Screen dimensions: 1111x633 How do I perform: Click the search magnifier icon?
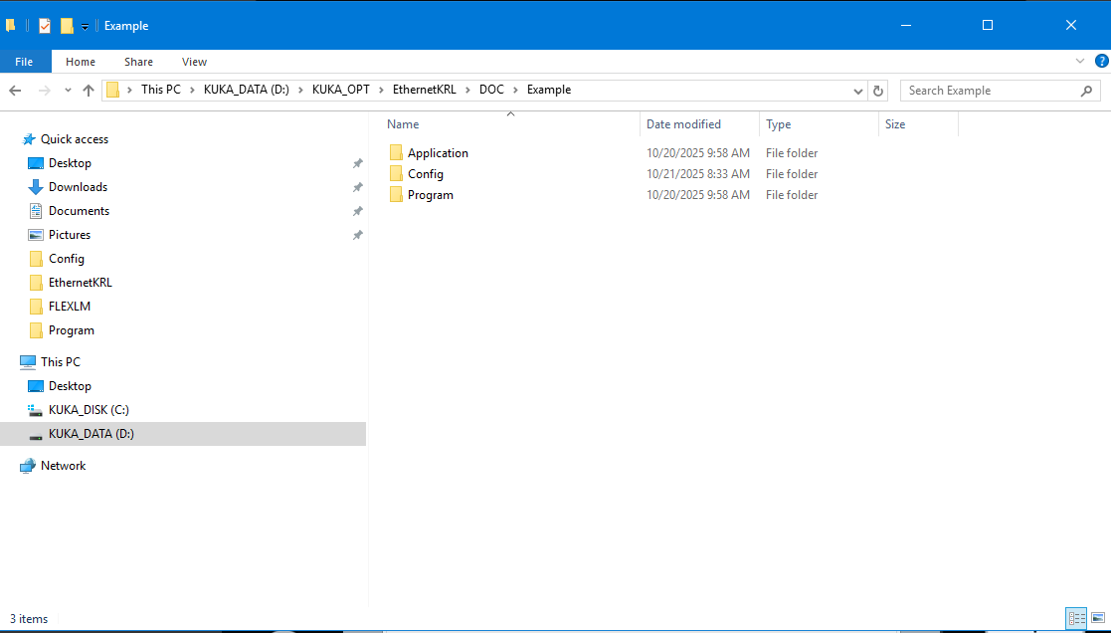click(x=1086, y=91)
